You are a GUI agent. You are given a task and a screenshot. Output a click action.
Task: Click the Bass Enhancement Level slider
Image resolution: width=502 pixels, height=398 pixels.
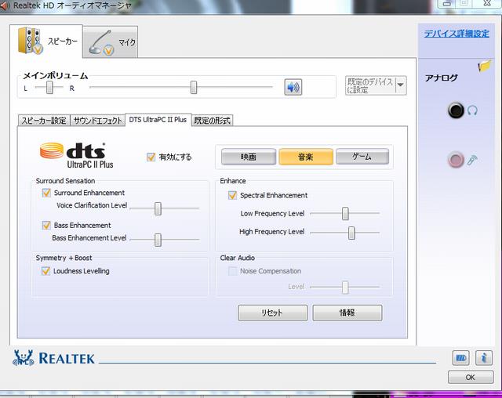pyautogui.click(x=158, y=240)
